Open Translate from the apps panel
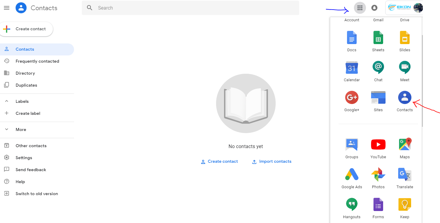The image size is (440, 223). [x=404, y=178]
